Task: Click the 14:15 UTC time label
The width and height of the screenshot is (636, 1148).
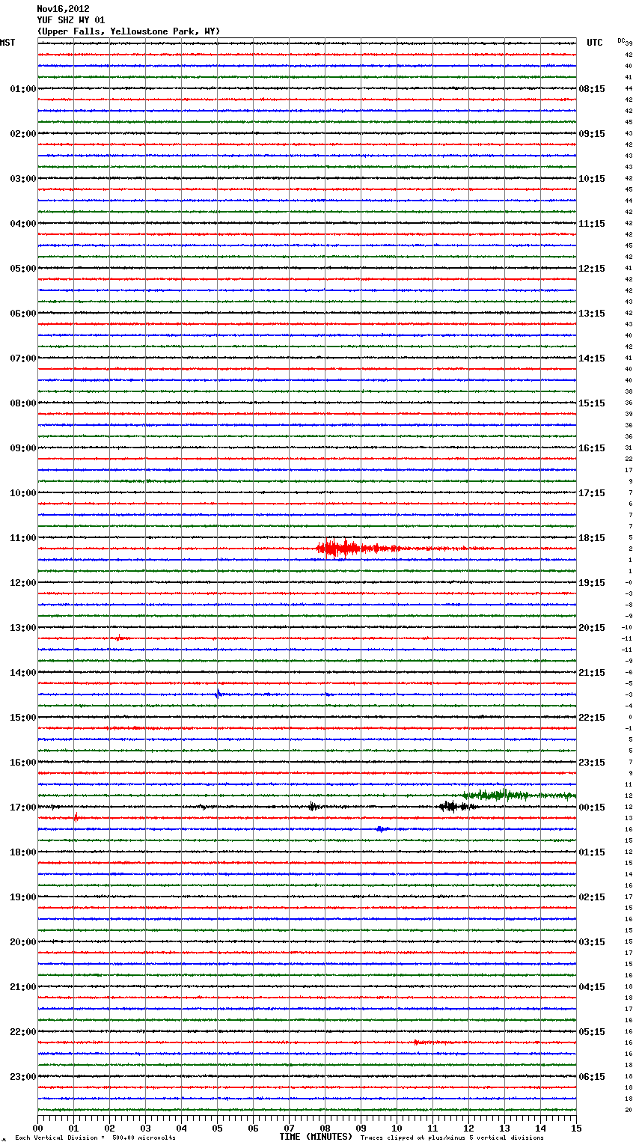Action: (x=592, y=358)
